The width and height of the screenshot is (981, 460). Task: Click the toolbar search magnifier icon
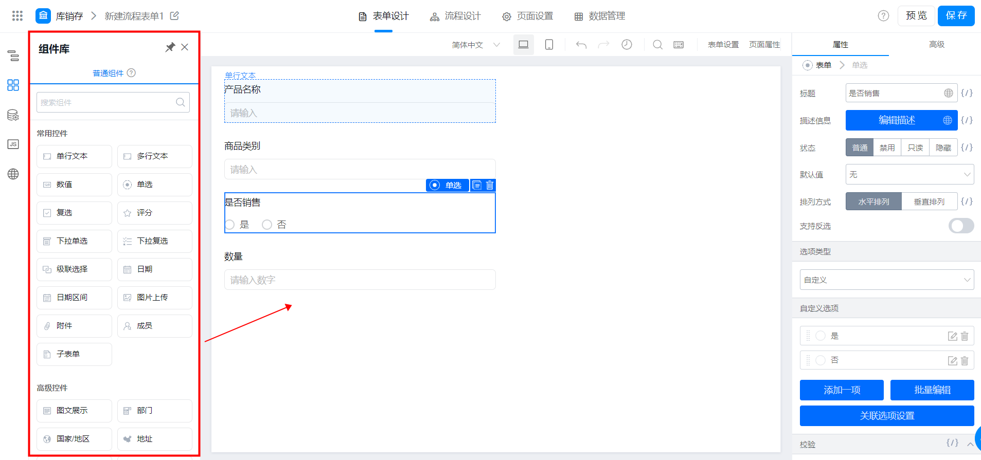tap(657, 45)
